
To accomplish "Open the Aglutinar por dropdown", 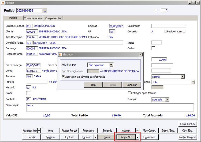I will pos(111,65).
